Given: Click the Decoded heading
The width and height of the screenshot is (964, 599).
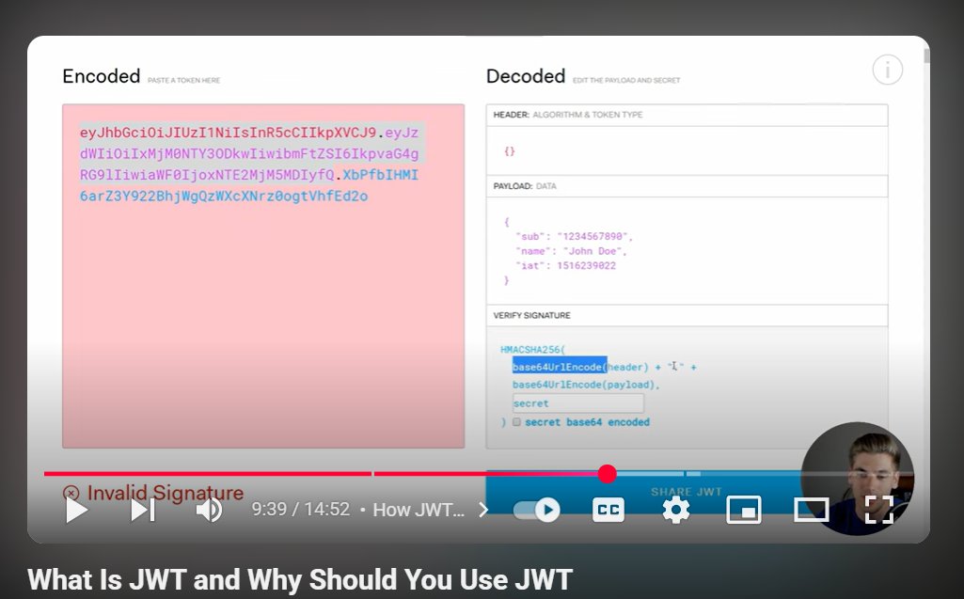Looking at the screenshot, I should point(526,76).
